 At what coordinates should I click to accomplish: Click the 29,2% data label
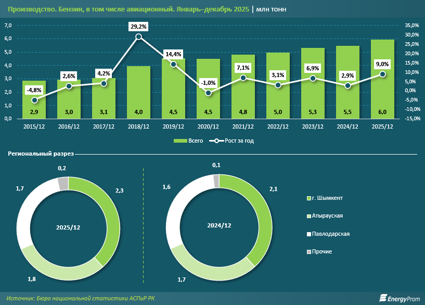click(138, 25)
